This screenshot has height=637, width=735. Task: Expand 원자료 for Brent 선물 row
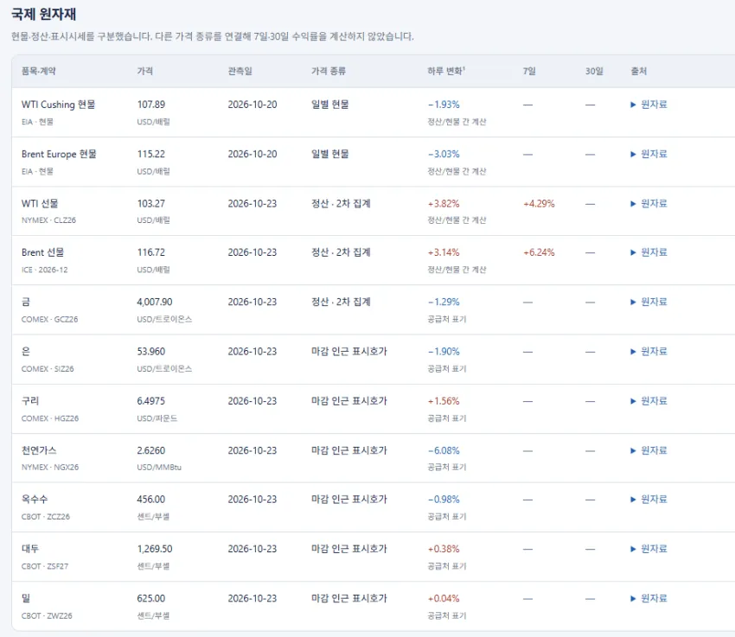click(649, 252)
